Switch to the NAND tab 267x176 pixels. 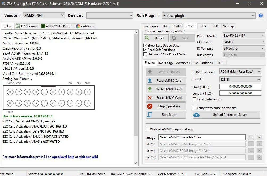click(x=178, y=26)
